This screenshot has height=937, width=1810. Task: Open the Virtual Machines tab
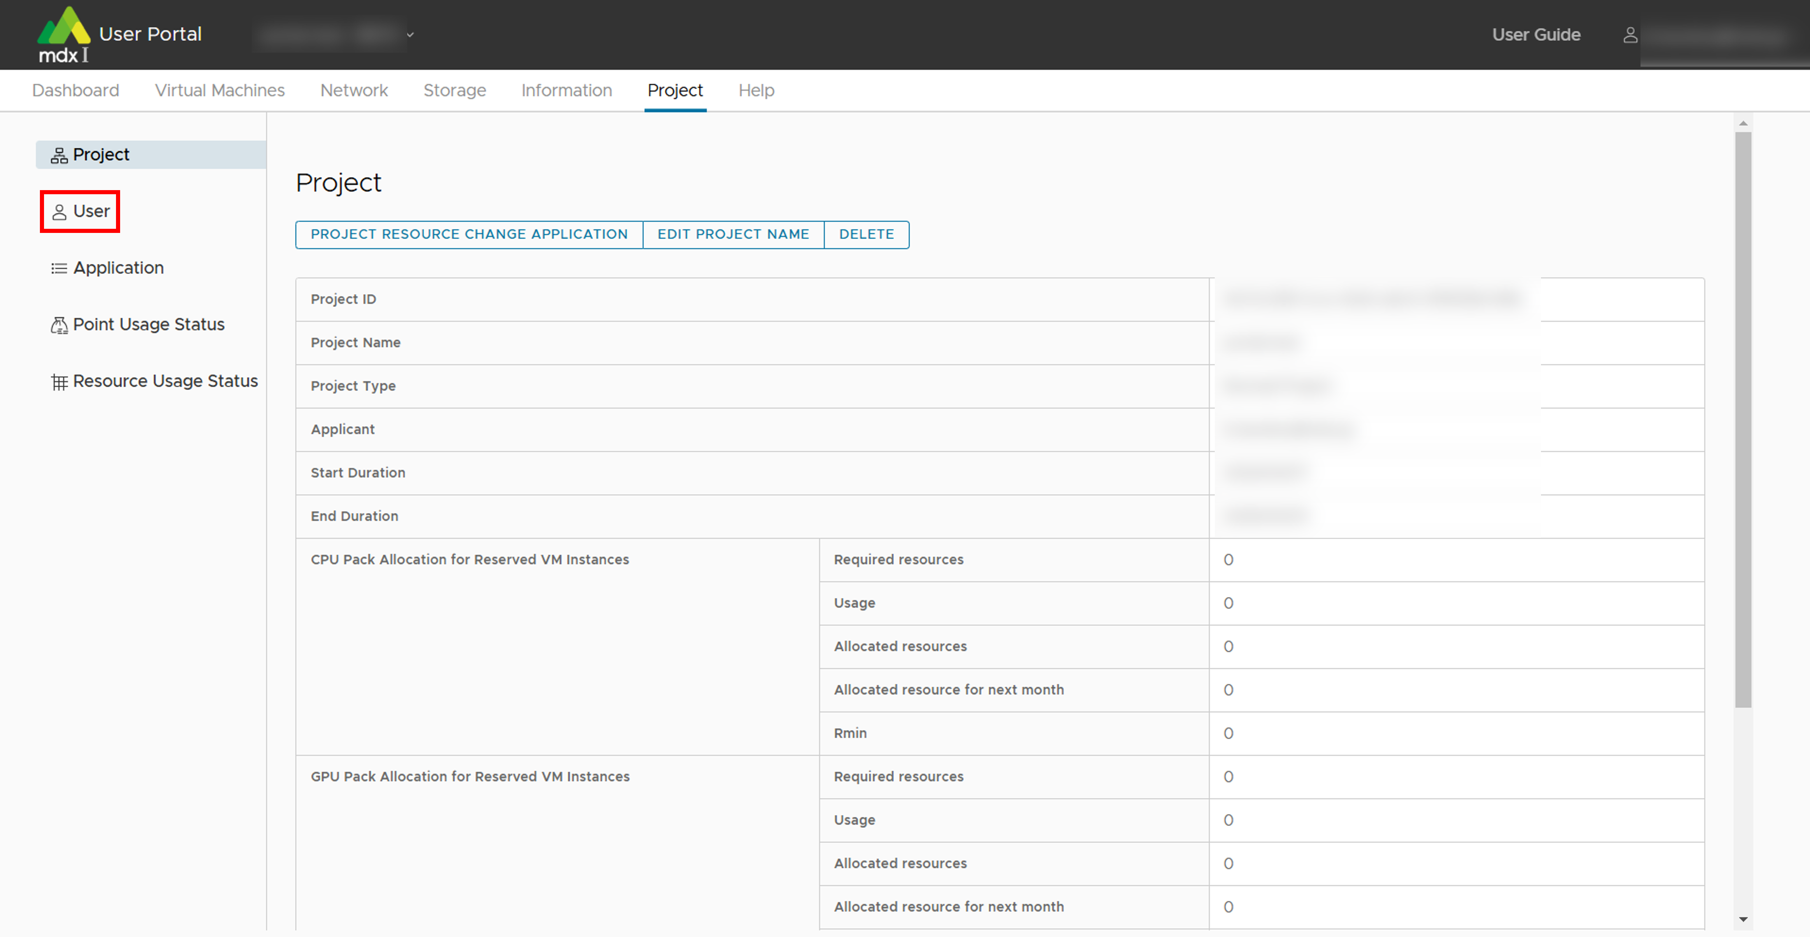coord(220,90)
